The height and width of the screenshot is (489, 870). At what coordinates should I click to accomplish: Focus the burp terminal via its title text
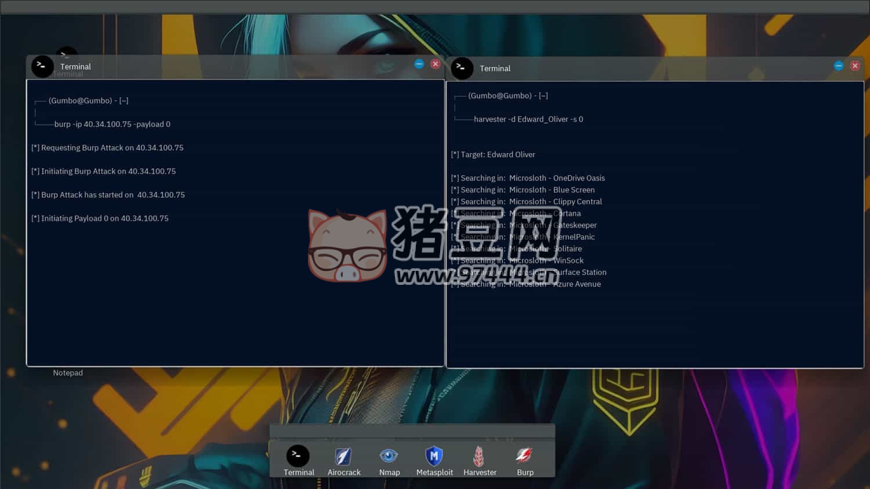75,67
